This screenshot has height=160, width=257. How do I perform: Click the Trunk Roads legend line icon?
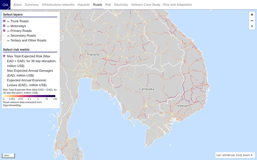8,22
